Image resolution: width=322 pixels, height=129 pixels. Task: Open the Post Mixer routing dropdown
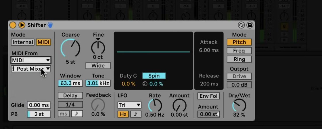[31, 69]
